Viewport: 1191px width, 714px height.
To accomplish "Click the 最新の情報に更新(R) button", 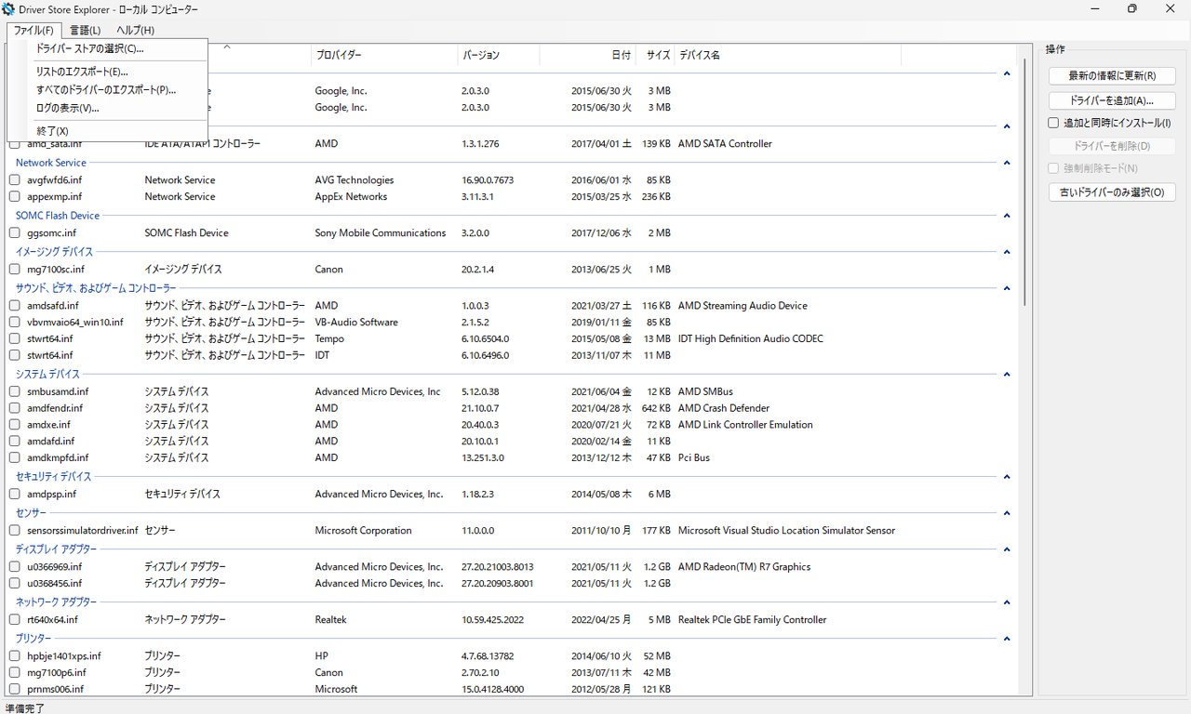I will (1112, 76).
